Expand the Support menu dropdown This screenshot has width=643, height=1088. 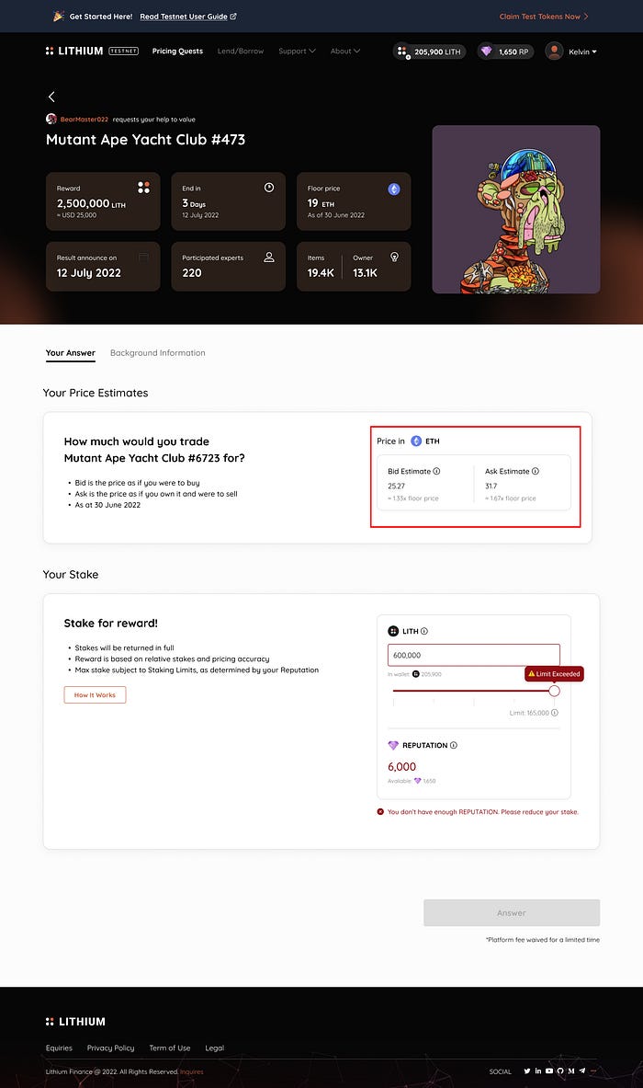pos(297,52)
